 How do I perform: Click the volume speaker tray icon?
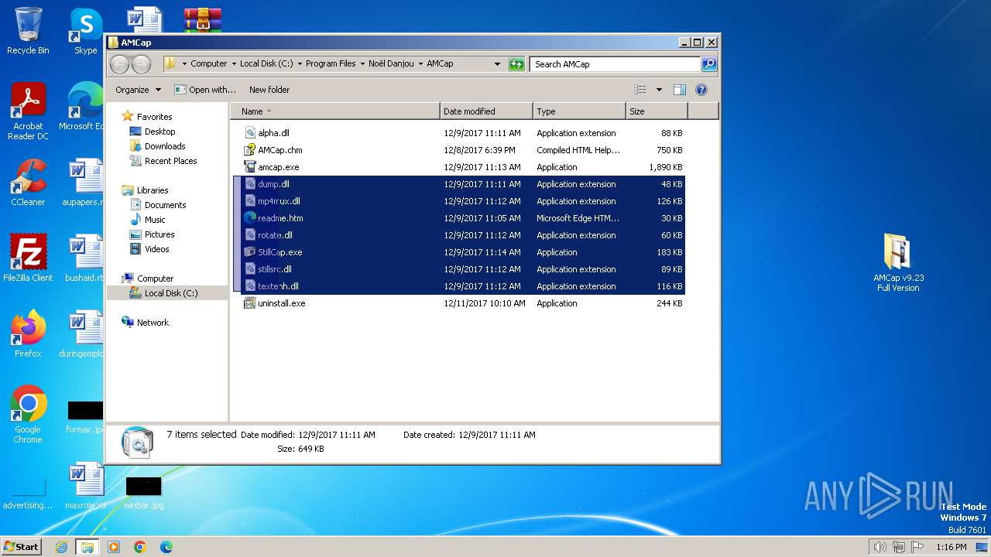click(880, 547)
